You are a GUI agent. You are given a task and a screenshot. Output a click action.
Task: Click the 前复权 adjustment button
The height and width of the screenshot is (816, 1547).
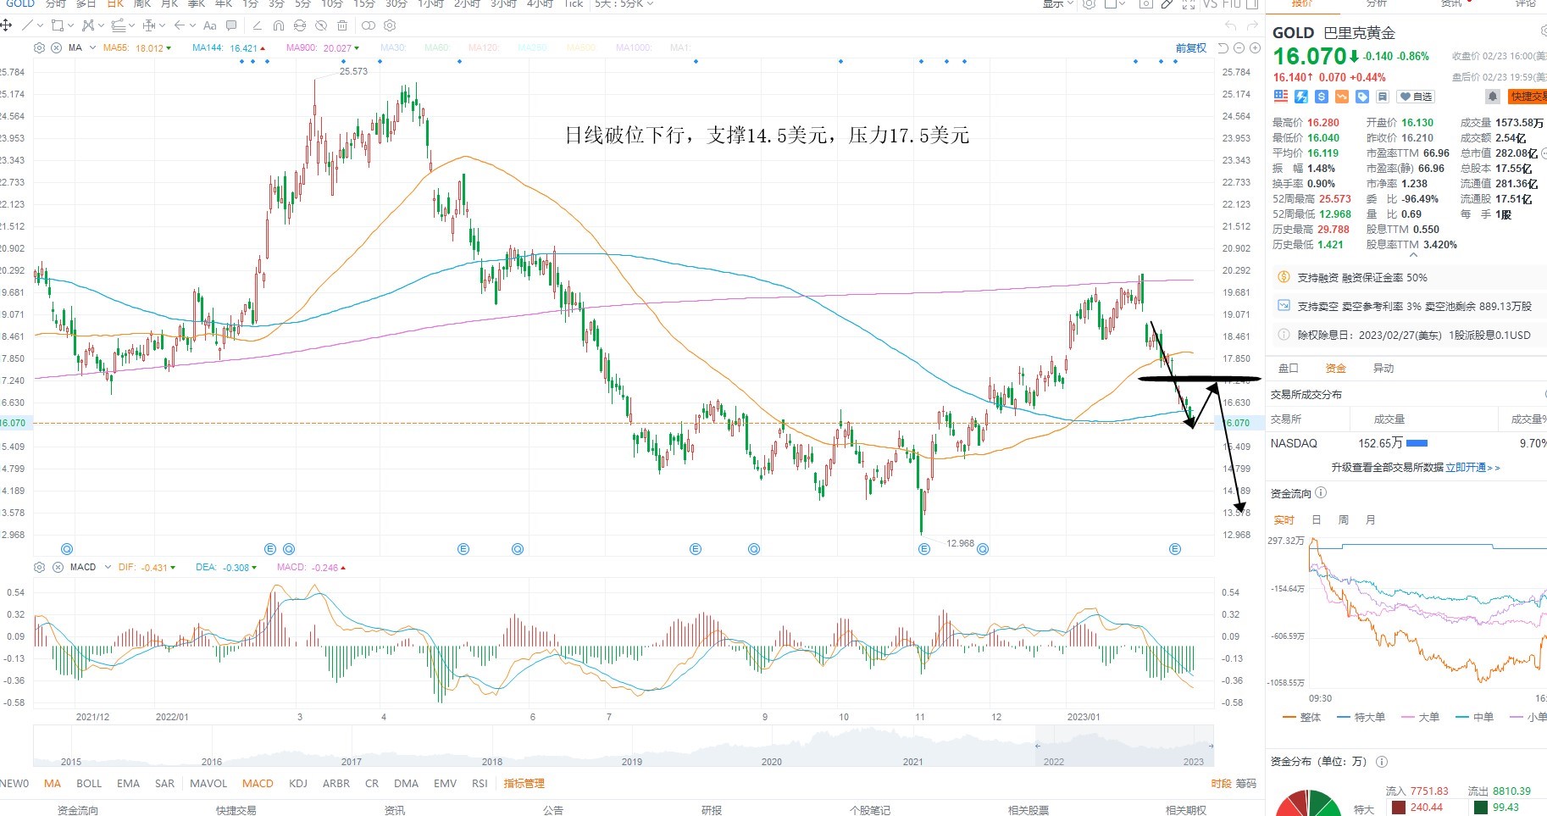click(1190, 48)
